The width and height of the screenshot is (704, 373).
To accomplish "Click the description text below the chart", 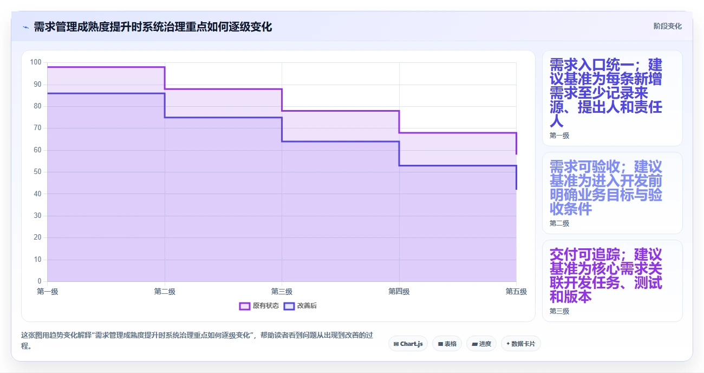I will coord(197,340).
